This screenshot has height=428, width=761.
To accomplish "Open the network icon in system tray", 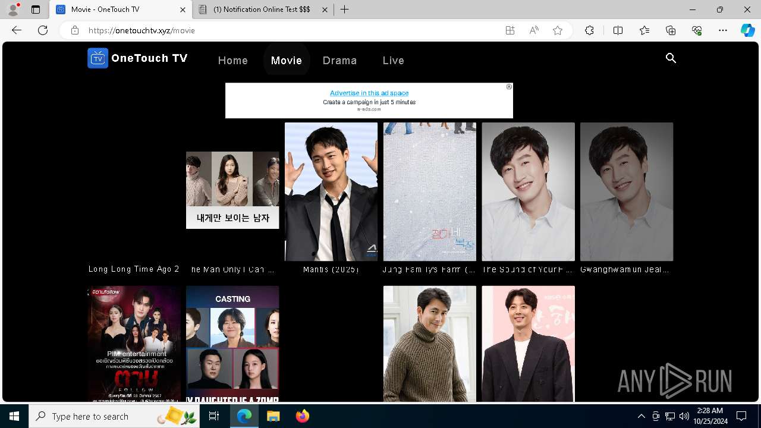I will pyautogui.click(x=670, y=416).
